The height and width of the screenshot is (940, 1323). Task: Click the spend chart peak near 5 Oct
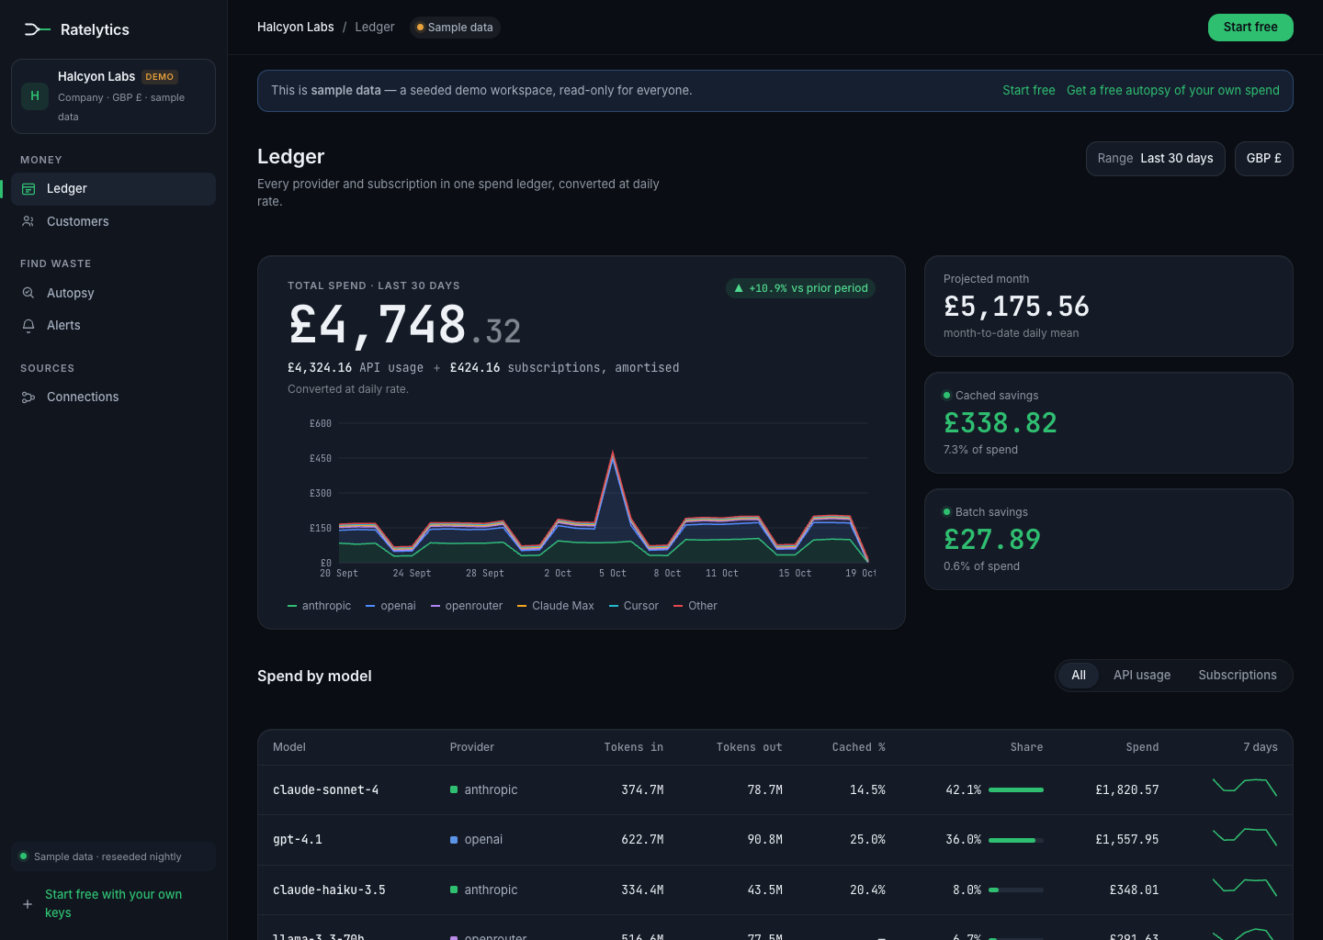click(613, 454)
